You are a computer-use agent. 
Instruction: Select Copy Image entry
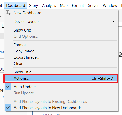point(61,51)
